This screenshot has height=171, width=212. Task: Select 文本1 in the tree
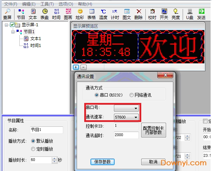[36, 39]
